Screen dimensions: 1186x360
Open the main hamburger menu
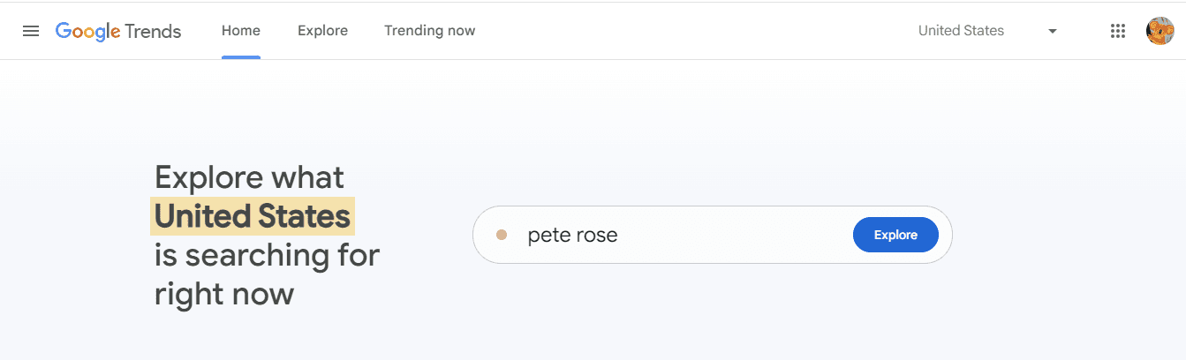(x=31, y=31)
